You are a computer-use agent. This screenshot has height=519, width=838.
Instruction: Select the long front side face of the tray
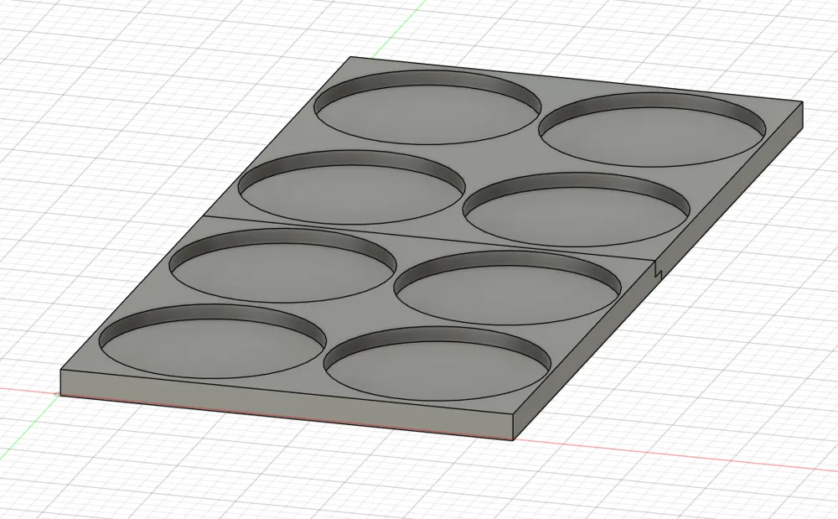287,404
